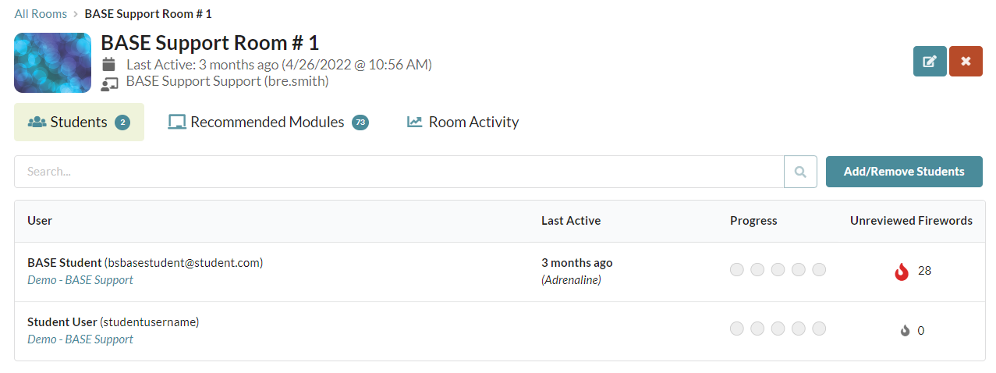Viewport: 996px width, 373px height.
Task: Click the gray flame icon for Student User
Action: coord(905,331)
